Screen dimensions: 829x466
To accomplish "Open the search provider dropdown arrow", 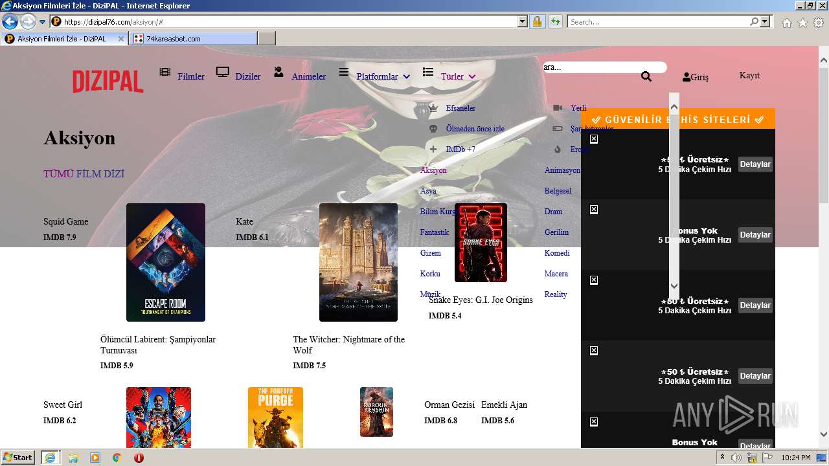I will pyautogui.click(x=766, y=21).
